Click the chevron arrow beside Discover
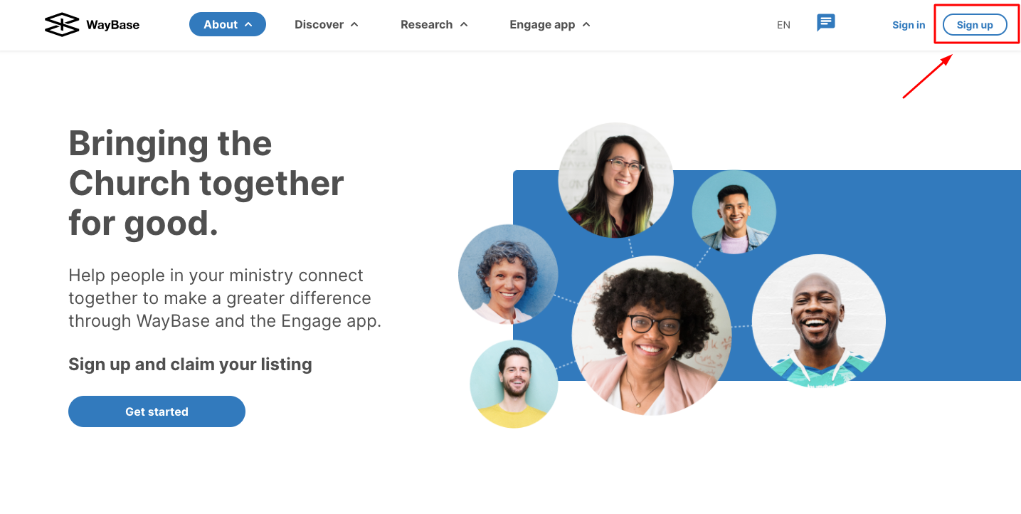This screenshot has width=1021, height=514. [x=354, y=24]
